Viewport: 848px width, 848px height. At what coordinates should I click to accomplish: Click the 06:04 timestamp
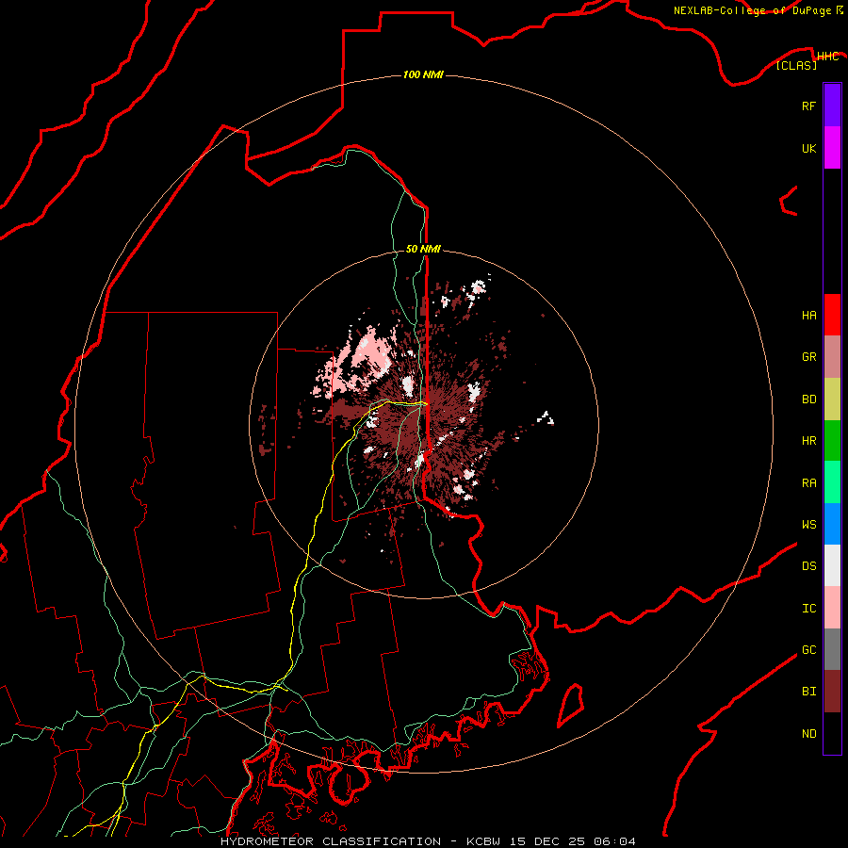614,841
